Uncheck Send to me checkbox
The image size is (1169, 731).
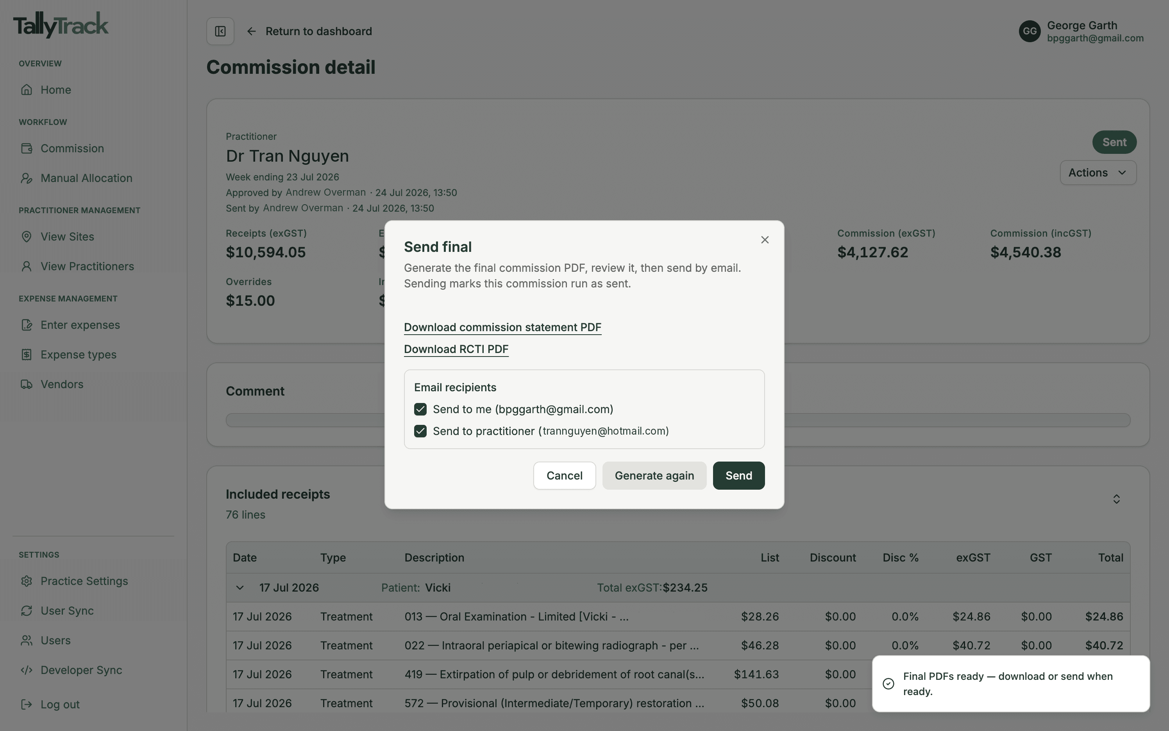[420, 410]
